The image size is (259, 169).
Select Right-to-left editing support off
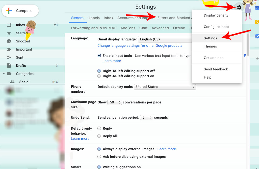(x=99, y=71)
